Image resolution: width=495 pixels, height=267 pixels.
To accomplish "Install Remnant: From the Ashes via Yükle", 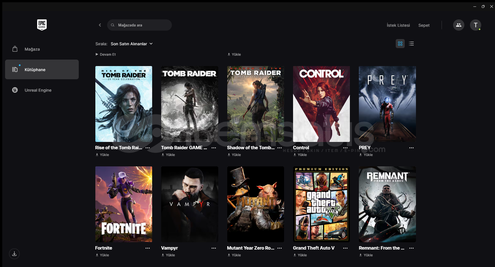I will point(366,255).
